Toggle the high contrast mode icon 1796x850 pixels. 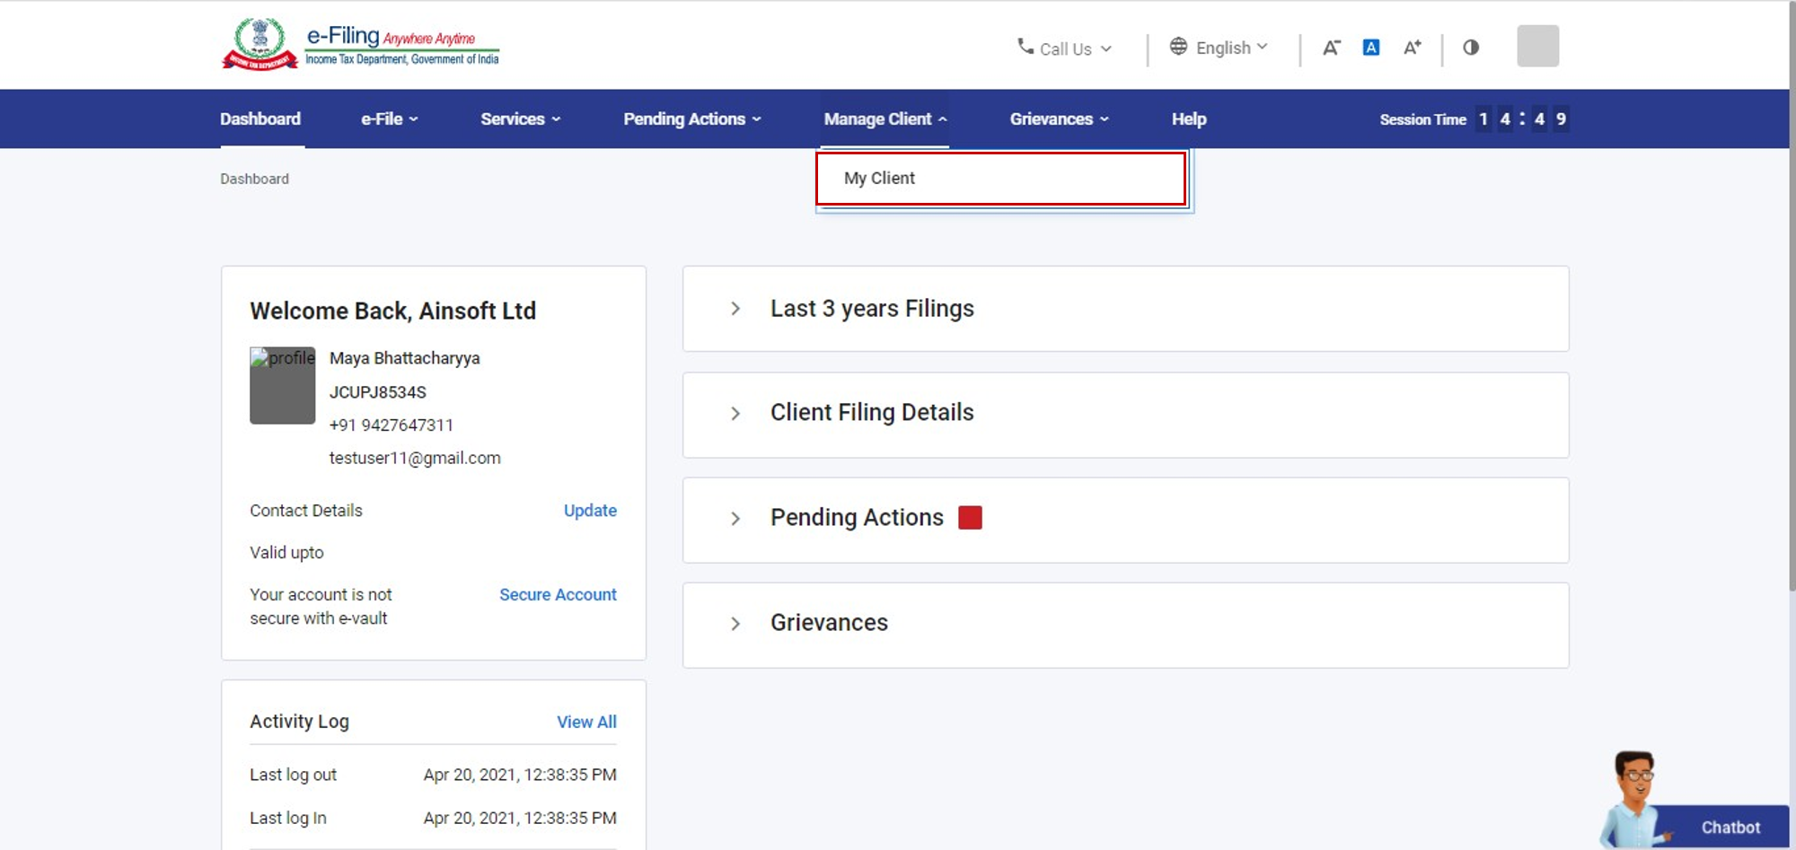pos(1470,48)
